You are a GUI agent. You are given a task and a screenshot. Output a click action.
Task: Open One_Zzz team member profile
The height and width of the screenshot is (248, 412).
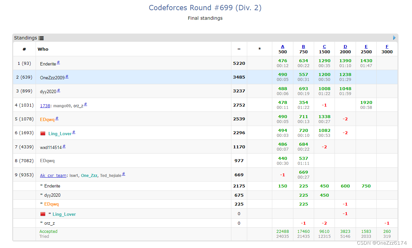pos(89,176)
